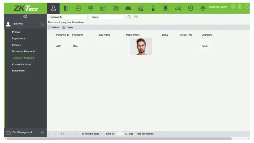This screenshot has width=254, height=143.
Task: Clear the query with X icon
Action: (136, 17)
